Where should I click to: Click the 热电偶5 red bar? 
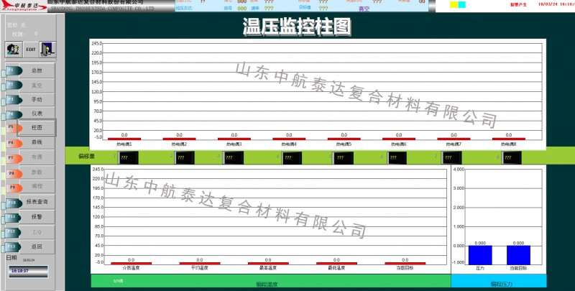point(344,139)
